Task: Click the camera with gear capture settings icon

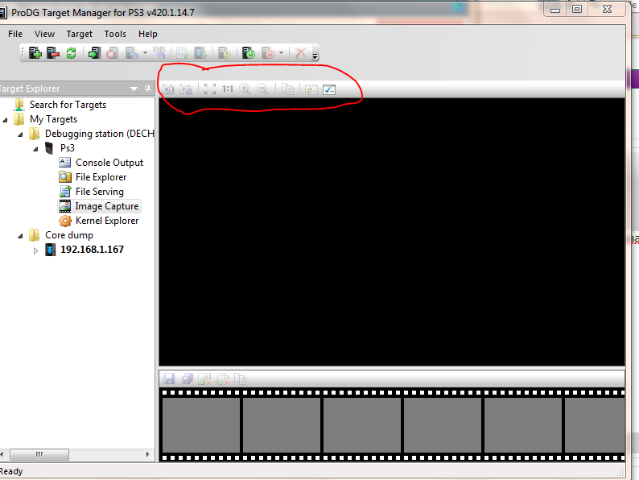Action: (x=186, y=89)
